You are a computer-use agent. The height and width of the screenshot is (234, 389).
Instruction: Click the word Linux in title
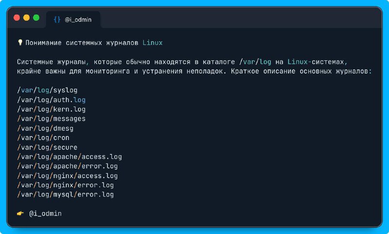click(x=153, y=43)
